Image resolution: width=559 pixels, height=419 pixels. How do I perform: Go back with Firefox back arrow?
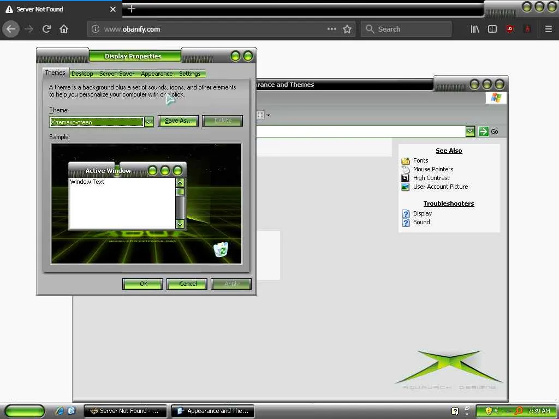[x=11, y=29]
